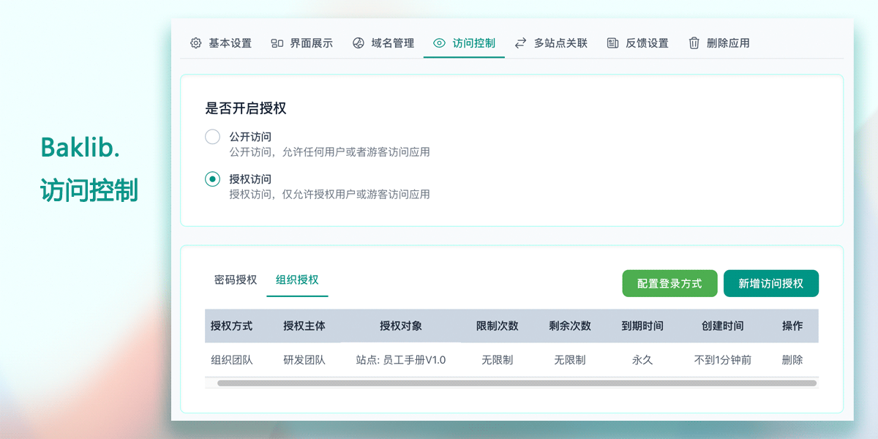Click the 组织团队 cell
The width and height of the screenshot is (878, 439).
click(231, 360)
